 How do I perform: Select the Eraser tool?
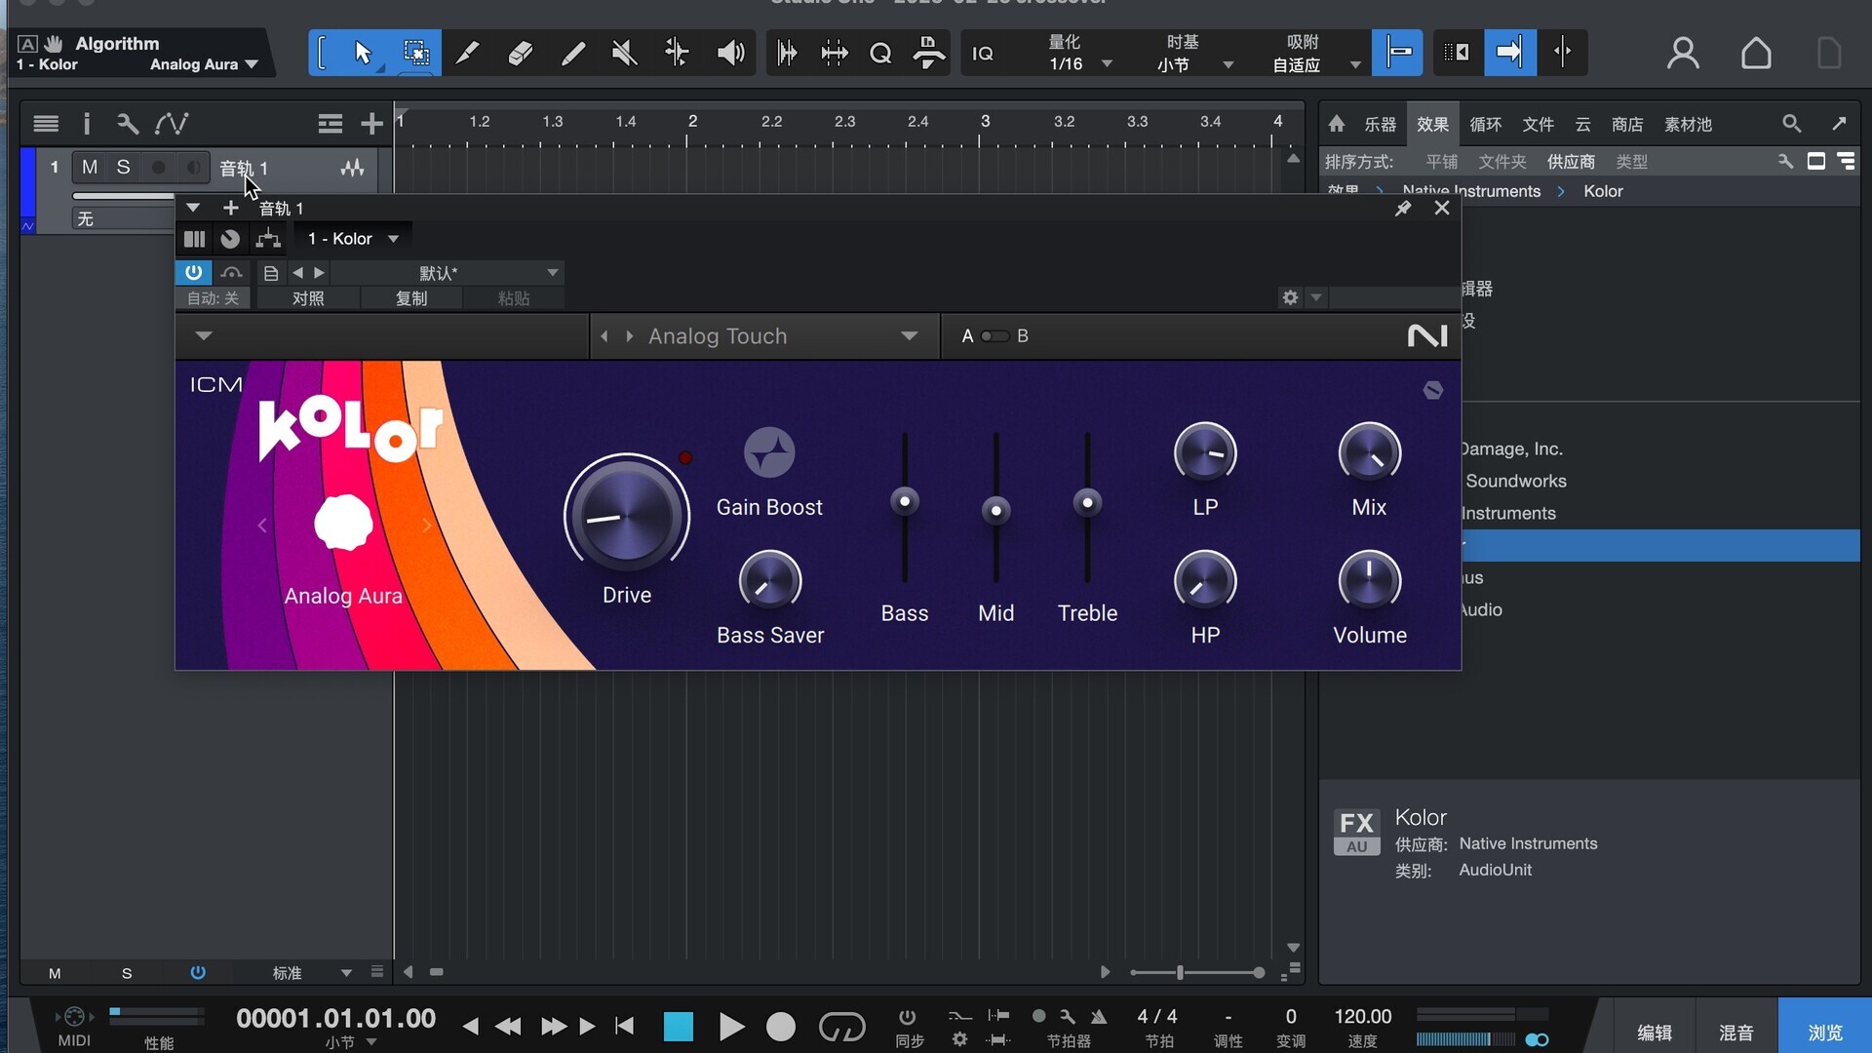pyautogui.click(x=521, y=53)
